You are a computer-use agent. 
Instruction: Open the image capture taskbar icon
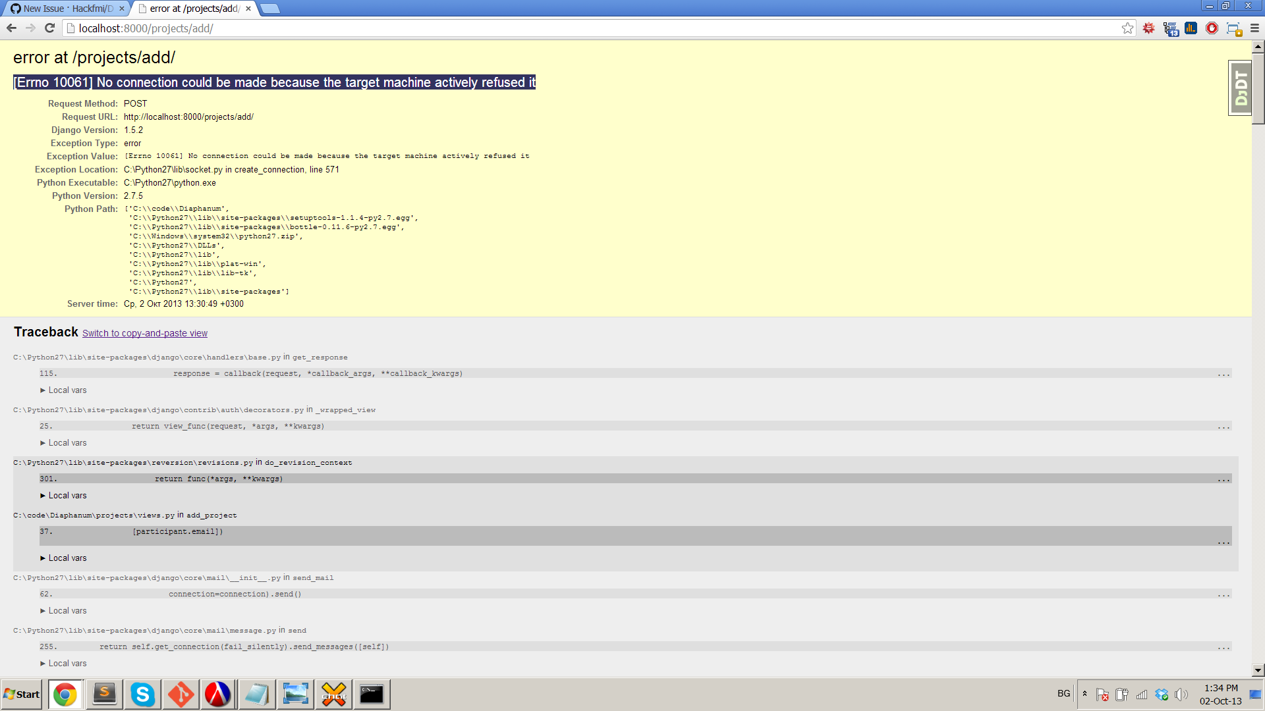295,695
